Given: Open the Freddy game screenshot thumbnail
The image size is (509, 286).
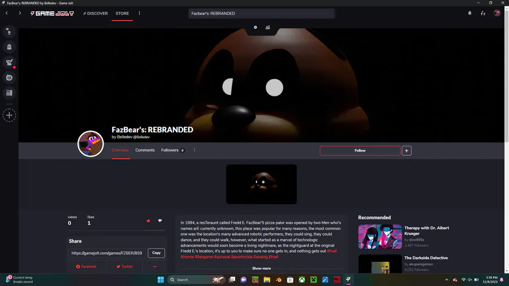Looking at the screenshot, I should [261, 184].
